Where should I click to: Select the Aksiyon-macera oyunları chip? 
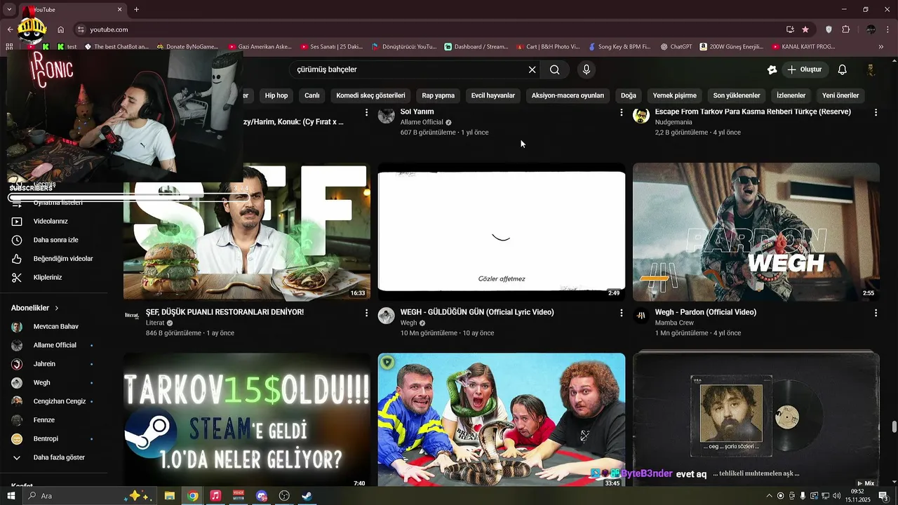click(x=568, y=95)
